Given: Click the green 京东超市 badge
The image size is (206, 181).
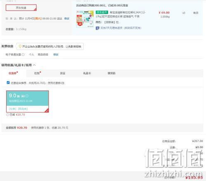Looking at the screenshot, I should pyautogui.click(x=102, y=12).
